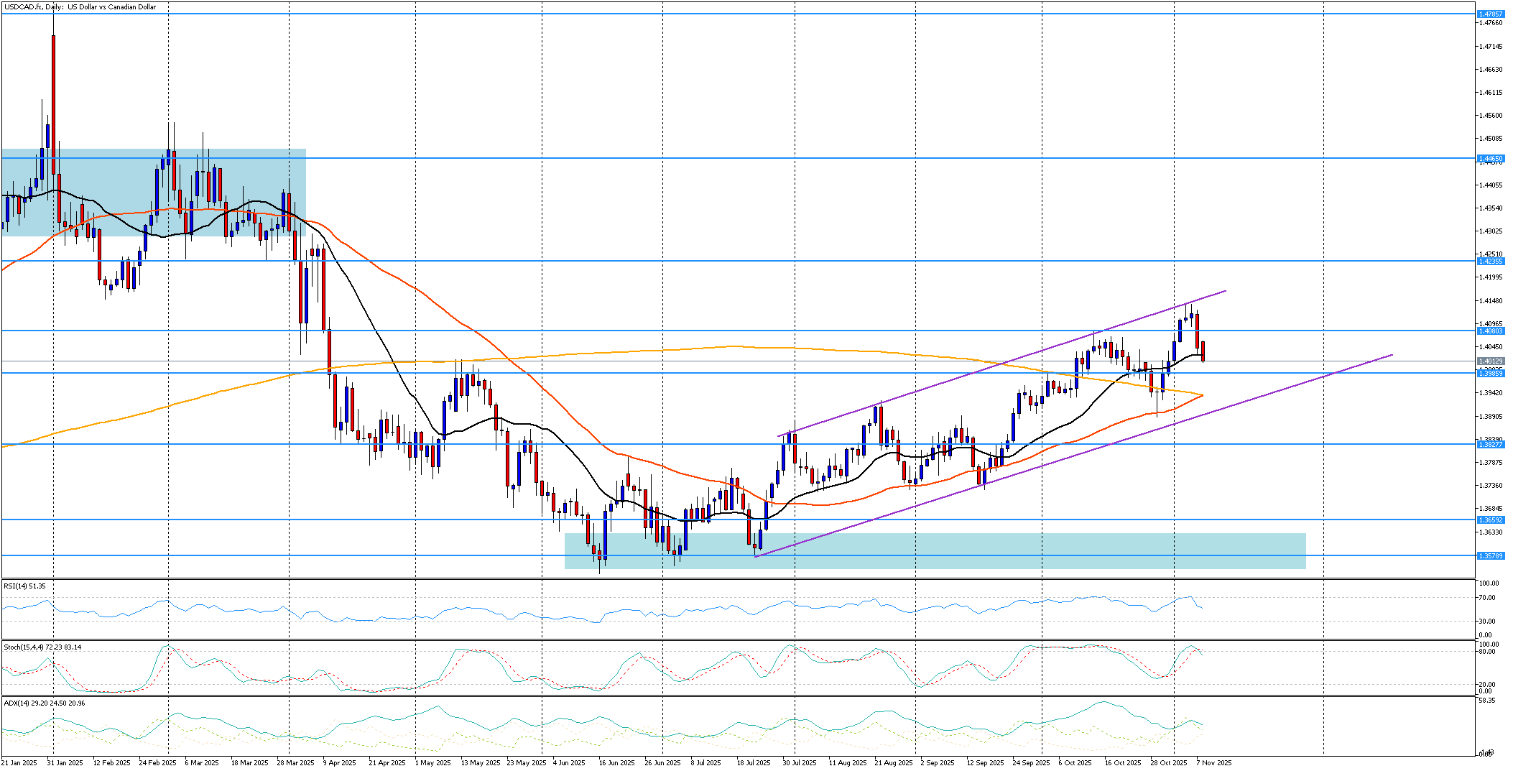Select the ADX(14) indicator label
1513x771 pixels.
pos(45,703)
